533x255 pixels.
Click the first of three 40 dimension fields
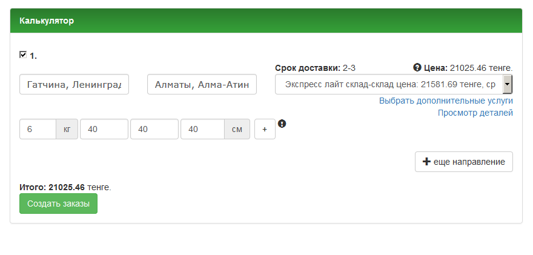pos(104,129)
